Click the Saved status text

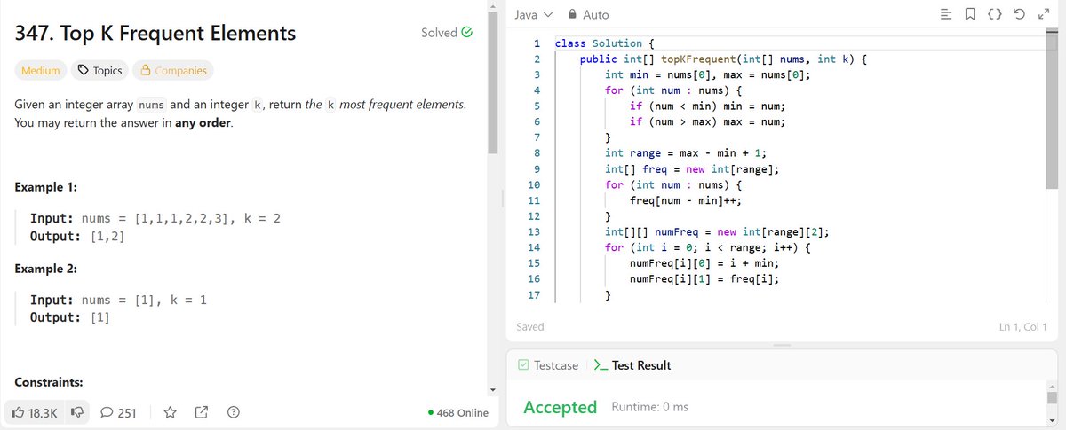(x=530, y=327)
